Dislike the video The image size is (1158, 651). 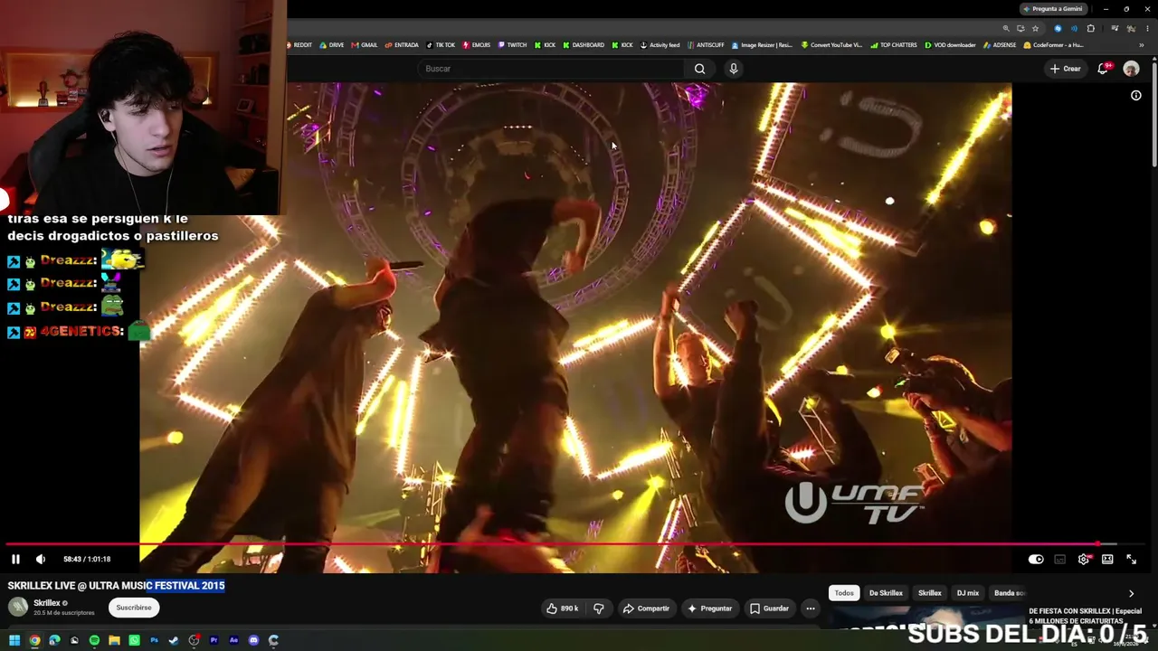[599, 609]
